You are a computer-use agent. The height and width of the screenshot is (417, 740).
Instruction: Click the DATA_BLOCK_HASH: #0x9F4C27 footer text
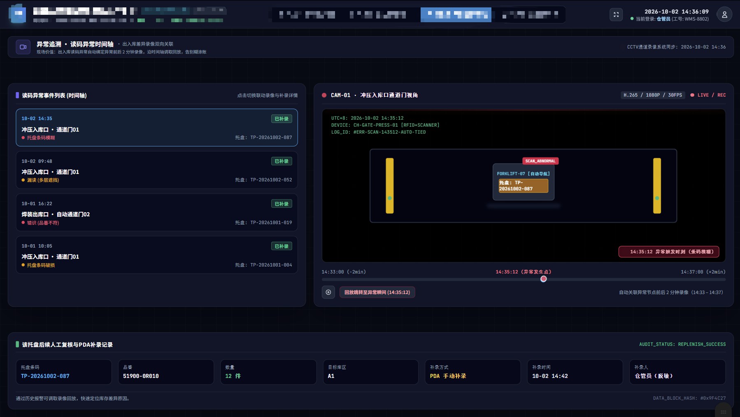[x=689, y=398]
